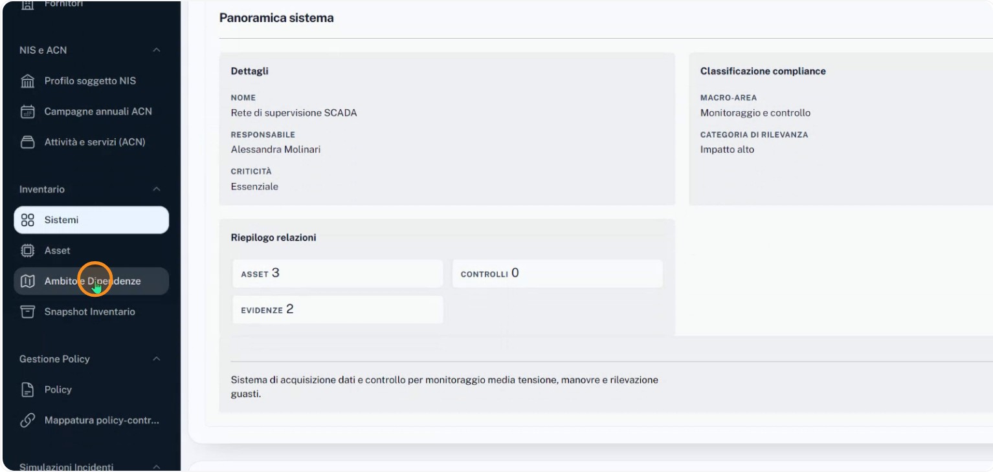
Task: Collapse the Gestione Policy section chevron
Action: pyautogui.click(x=156, y=359)
